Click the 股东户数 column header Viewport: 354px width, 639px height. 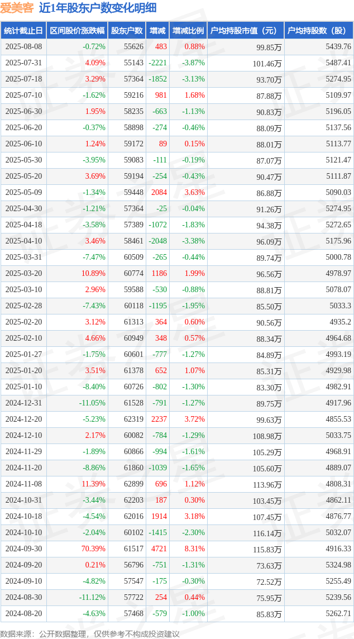pos(127,31)
